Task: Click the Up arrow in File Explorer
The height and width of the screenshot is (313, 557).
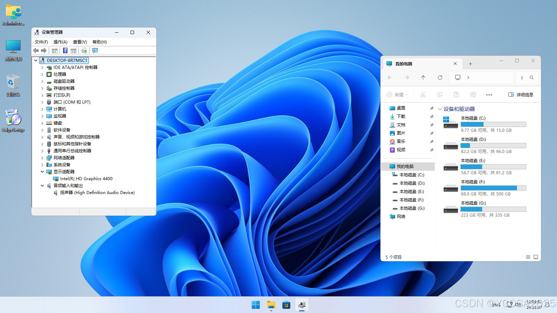Action: (x=423, y=78)
